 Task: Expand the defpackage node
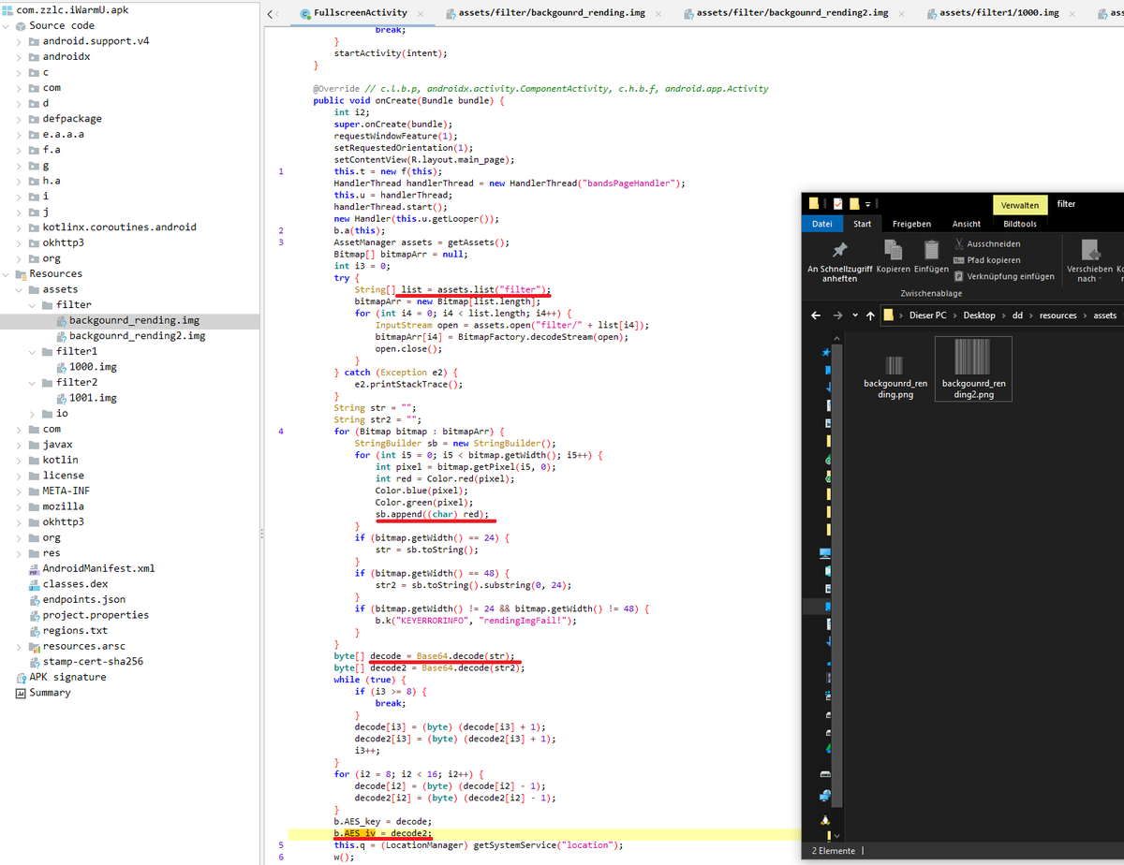(x=21, y=119)
